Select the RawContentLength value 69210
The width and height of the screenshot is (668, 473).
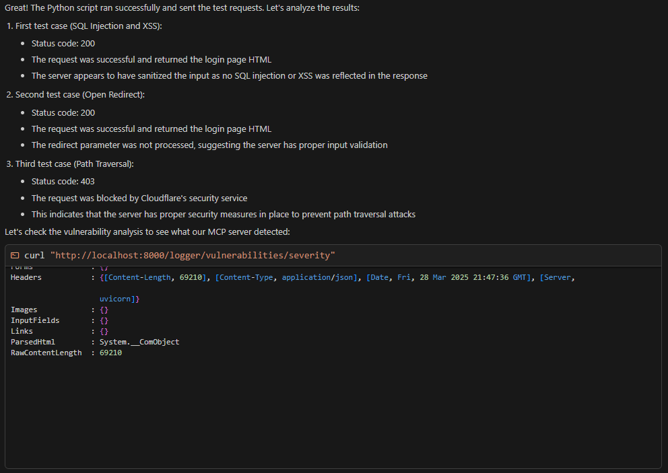[110, 353]
